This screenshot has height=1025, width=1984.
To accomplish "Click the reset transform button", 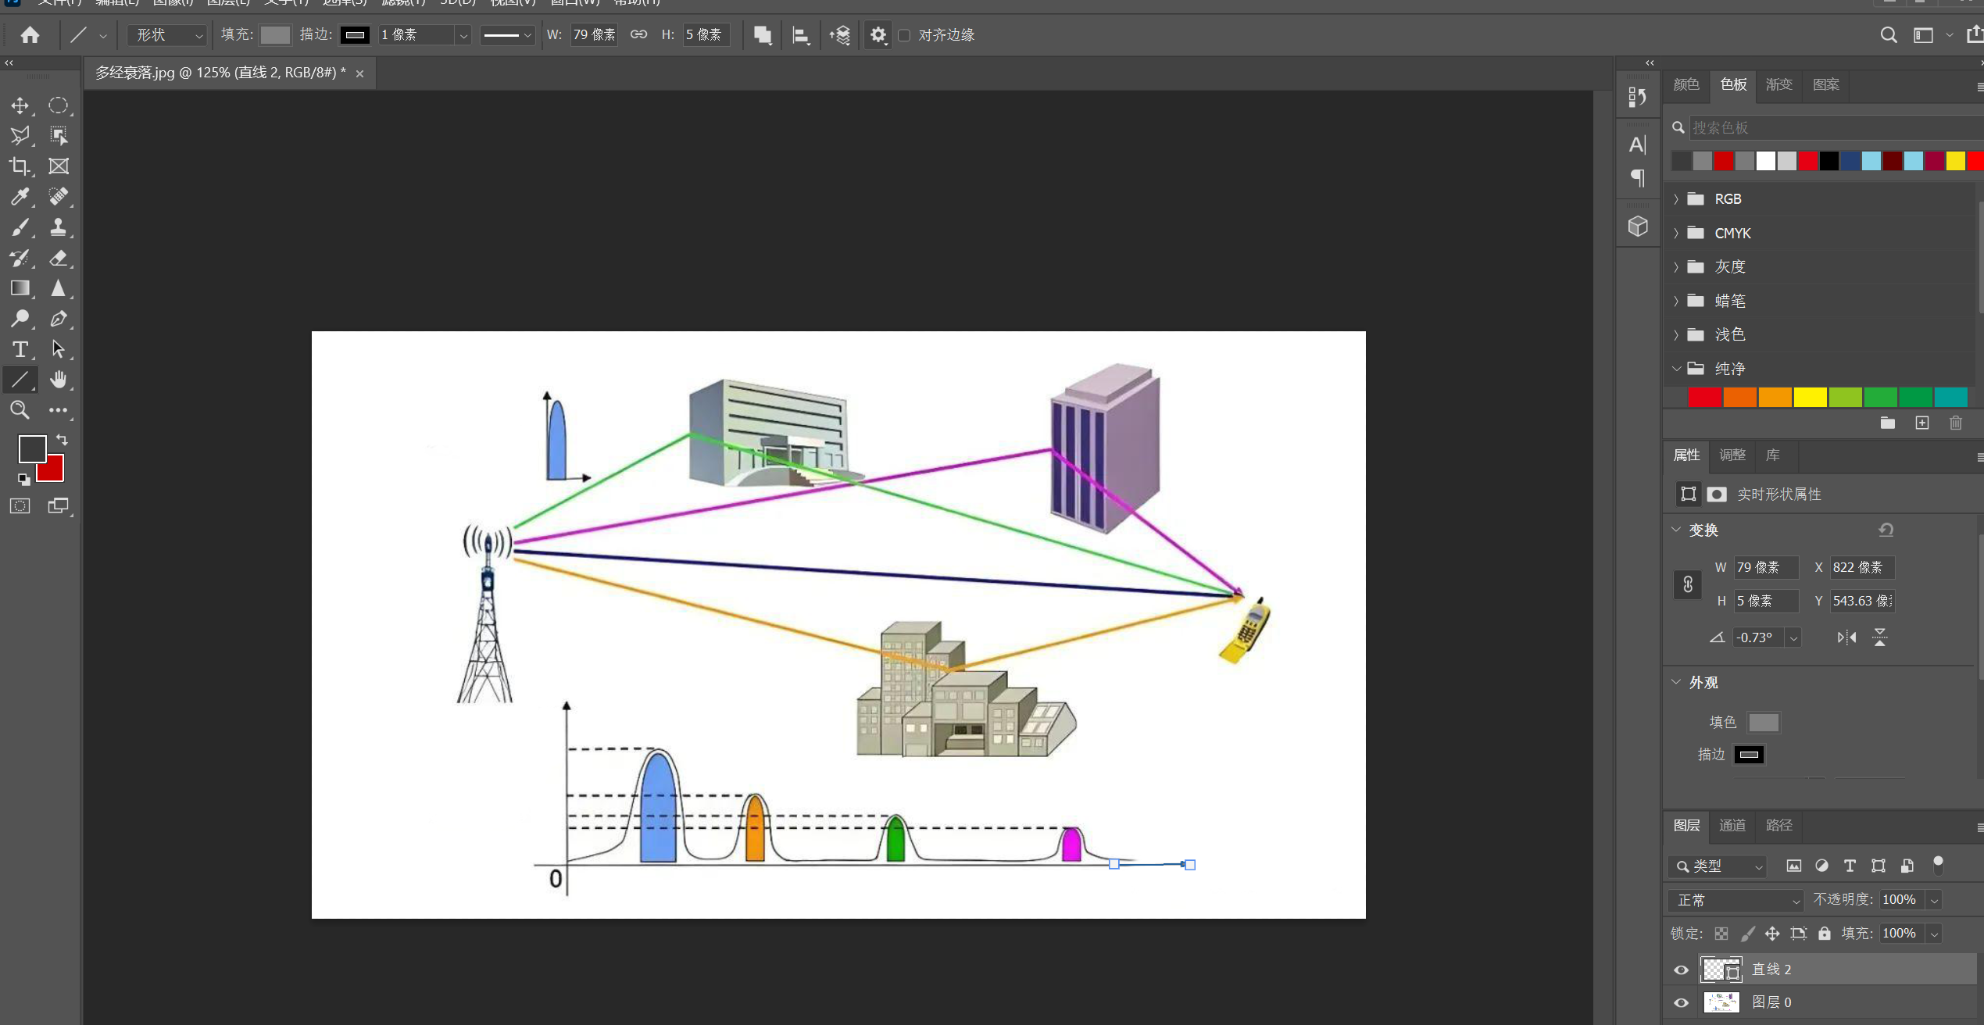I will (1886, 530).
